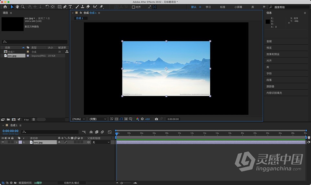311x185 pixels.
Task: Open the composition mini-flowchart in timeline
Action: (84, 132)
